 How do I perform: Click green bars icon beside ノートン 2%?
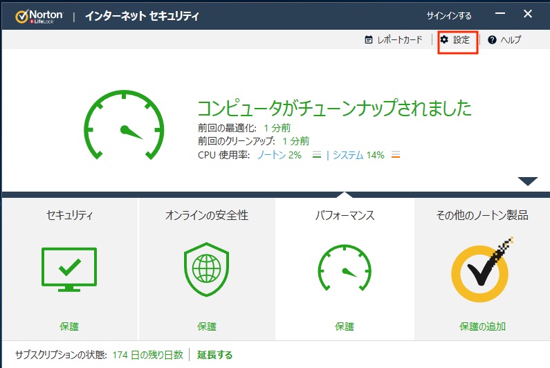tap(317, 155)
